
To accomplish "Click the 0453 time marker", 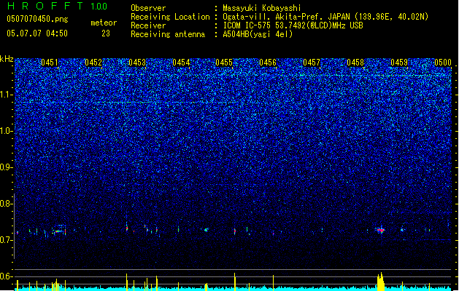I will 137,63.
